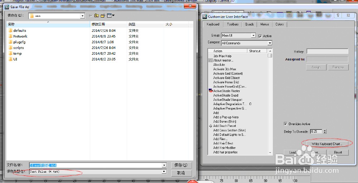Click the Write Keyboard Chart button
Viewport: 358px width, 183px height.
click(327, 144)
